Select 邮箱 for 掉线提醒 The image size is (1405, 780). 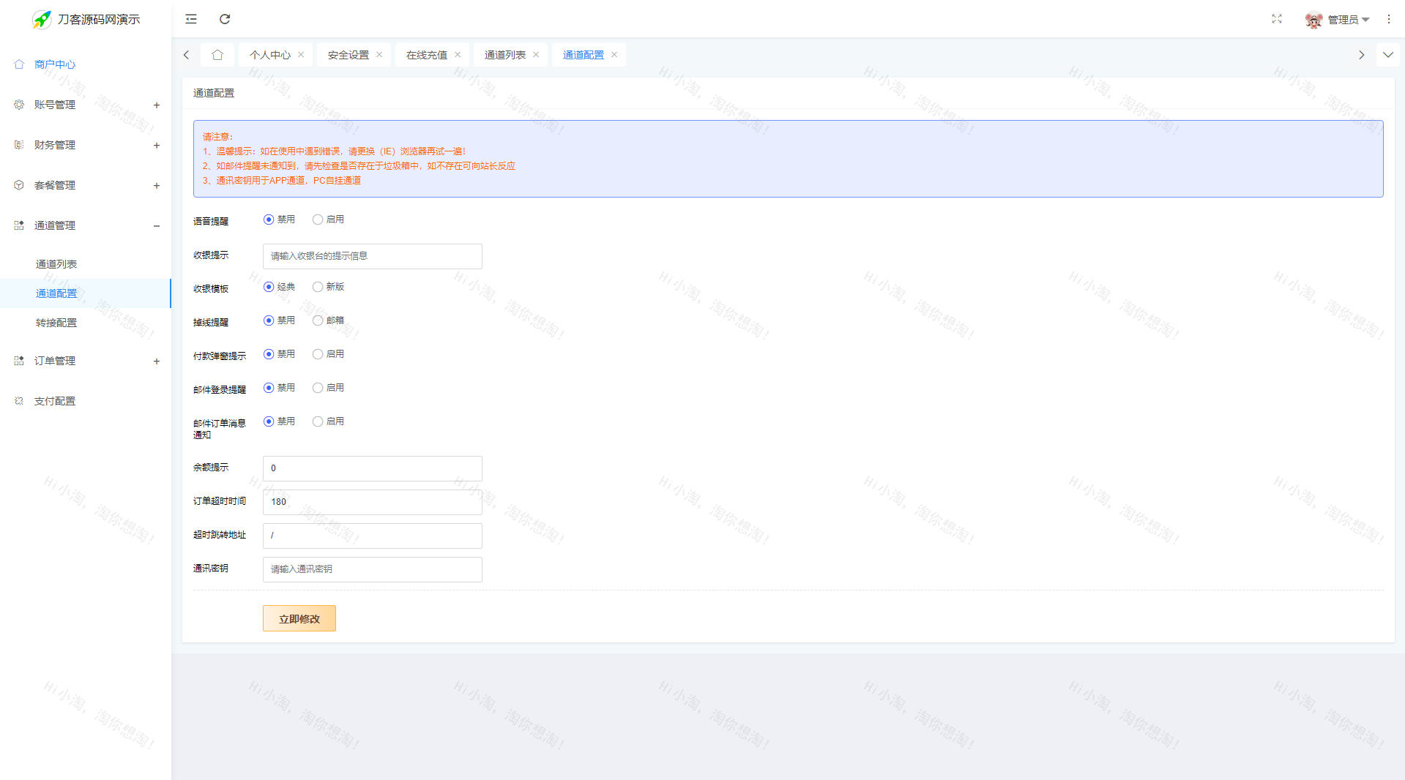pos(318,320)
